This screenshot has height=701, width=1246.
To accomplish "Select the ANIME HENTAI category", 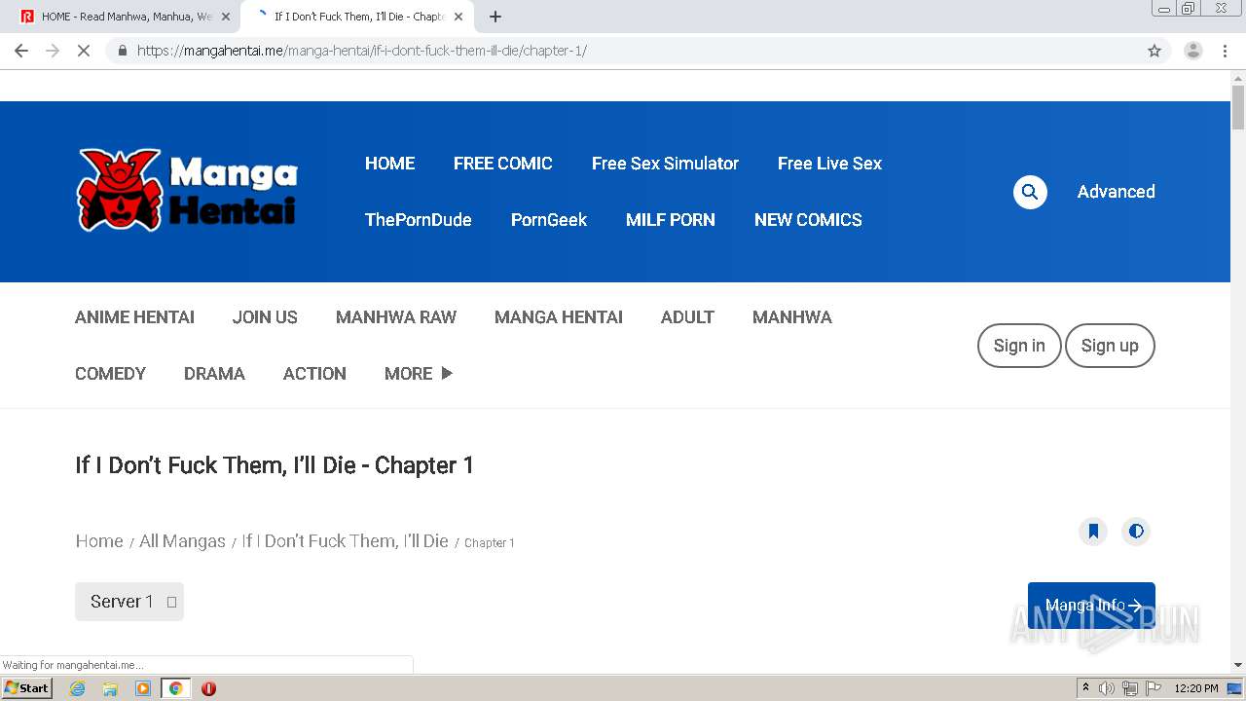I will point(134,317).
